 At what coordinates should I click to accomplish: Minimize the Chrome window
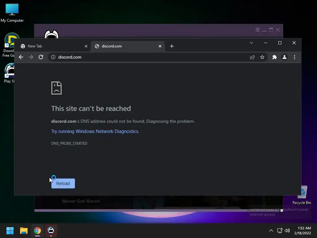pos(265,43)
